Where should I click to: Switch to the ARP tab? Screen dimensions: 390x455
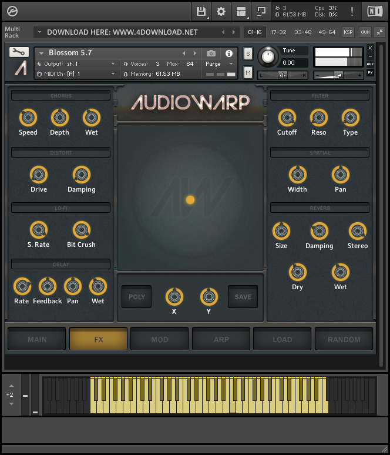[x=221, y=339]
